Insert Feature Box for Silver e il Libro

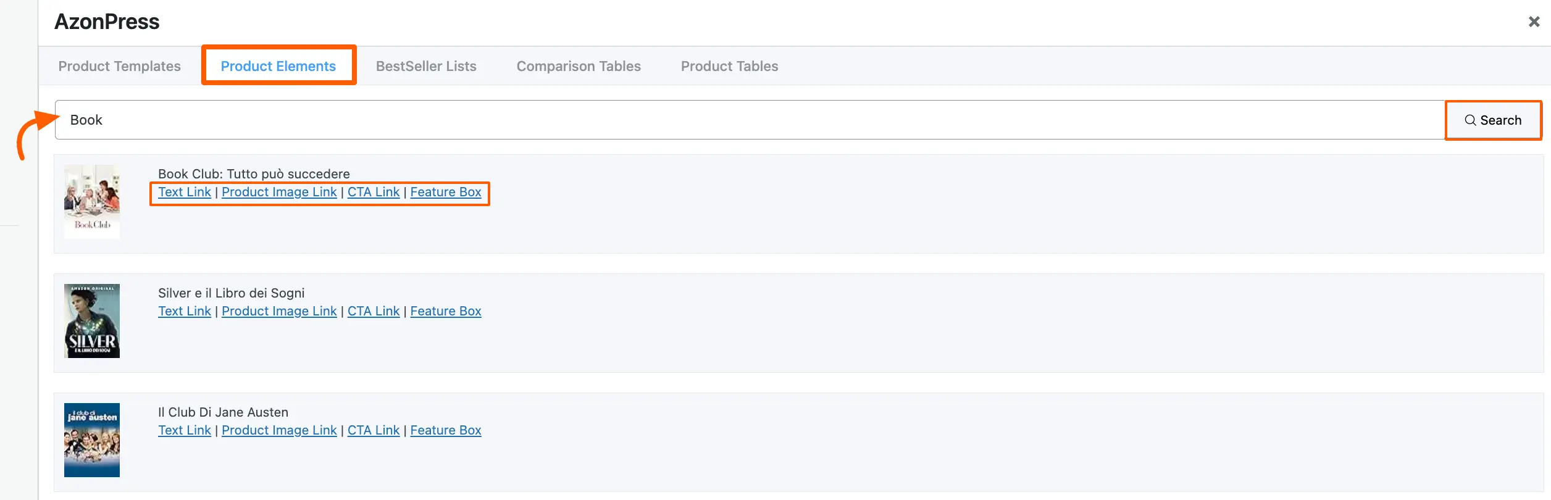pyautogui.click(x=446, y=311)
